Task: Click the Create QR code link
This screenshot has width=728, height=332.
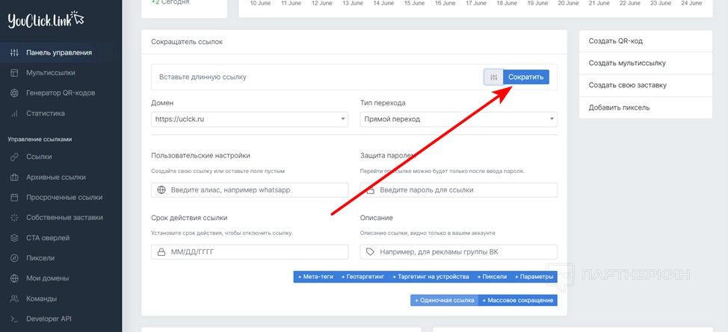Action: point(615,41)
